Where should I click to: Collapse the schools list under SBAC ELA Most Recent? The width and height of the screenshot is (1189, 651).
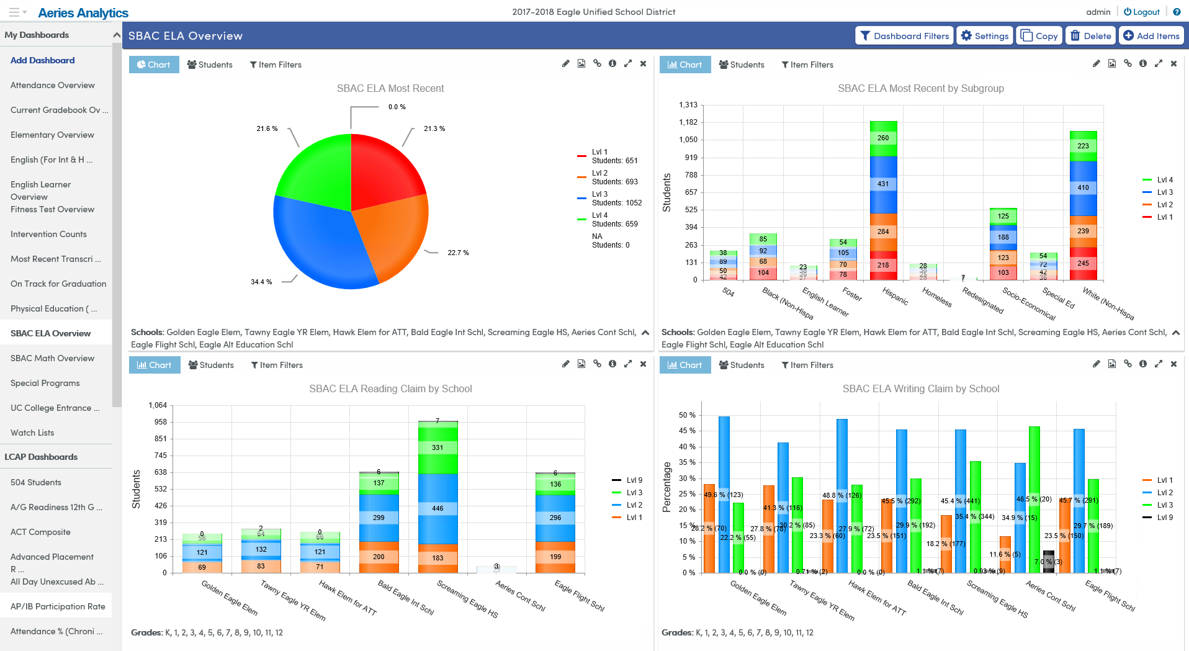click(645, 333)
